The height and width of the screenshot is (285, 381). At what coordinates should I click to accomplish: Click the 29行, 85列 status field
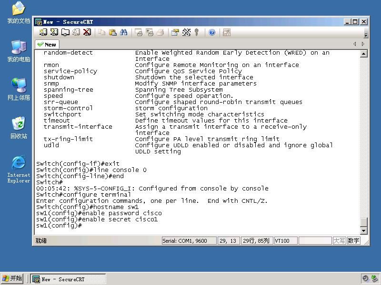pyautogui.click(x=257, y=241)
